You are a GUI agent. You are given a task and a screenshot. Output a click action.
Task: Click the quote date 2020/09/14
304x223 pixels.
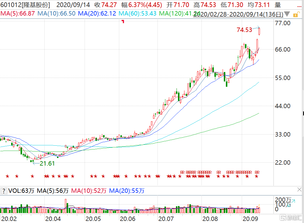coord(73,5)
